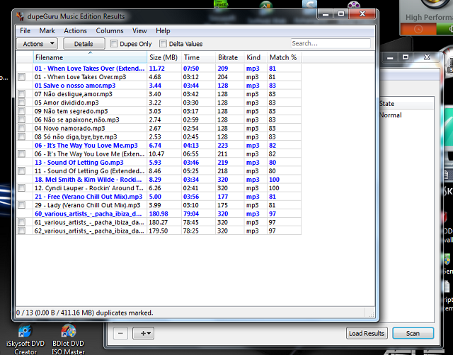The image size is (453, 355).
Task: Minimize the dupeGuru Results window
Action: pos(326,14)
